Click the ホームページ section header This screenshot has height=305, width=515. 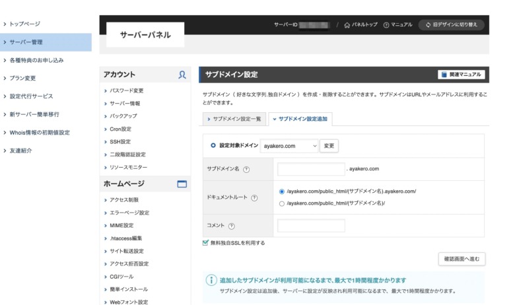point(145,184)
